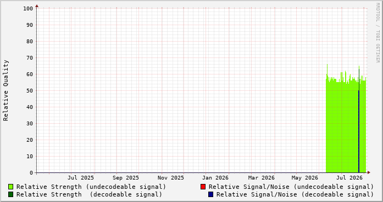Click the dark green decodeable strength swatch

(10, 194)
